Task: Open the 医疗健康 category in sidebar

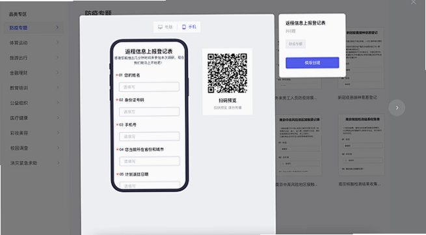Action: click(x=34, y=118)
